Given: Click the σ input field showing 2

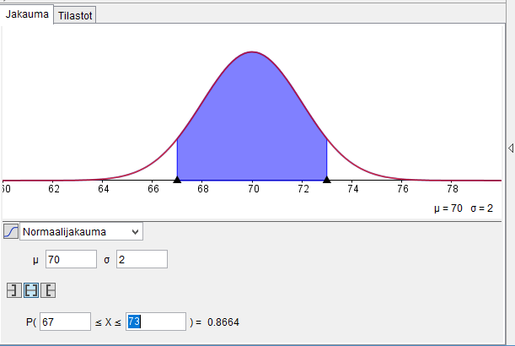Looking at the screenshot, I should point(142,259).
